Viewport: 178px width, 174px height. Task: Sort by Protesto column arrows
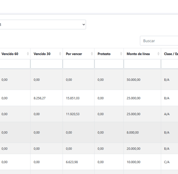[x=121, y=54]
